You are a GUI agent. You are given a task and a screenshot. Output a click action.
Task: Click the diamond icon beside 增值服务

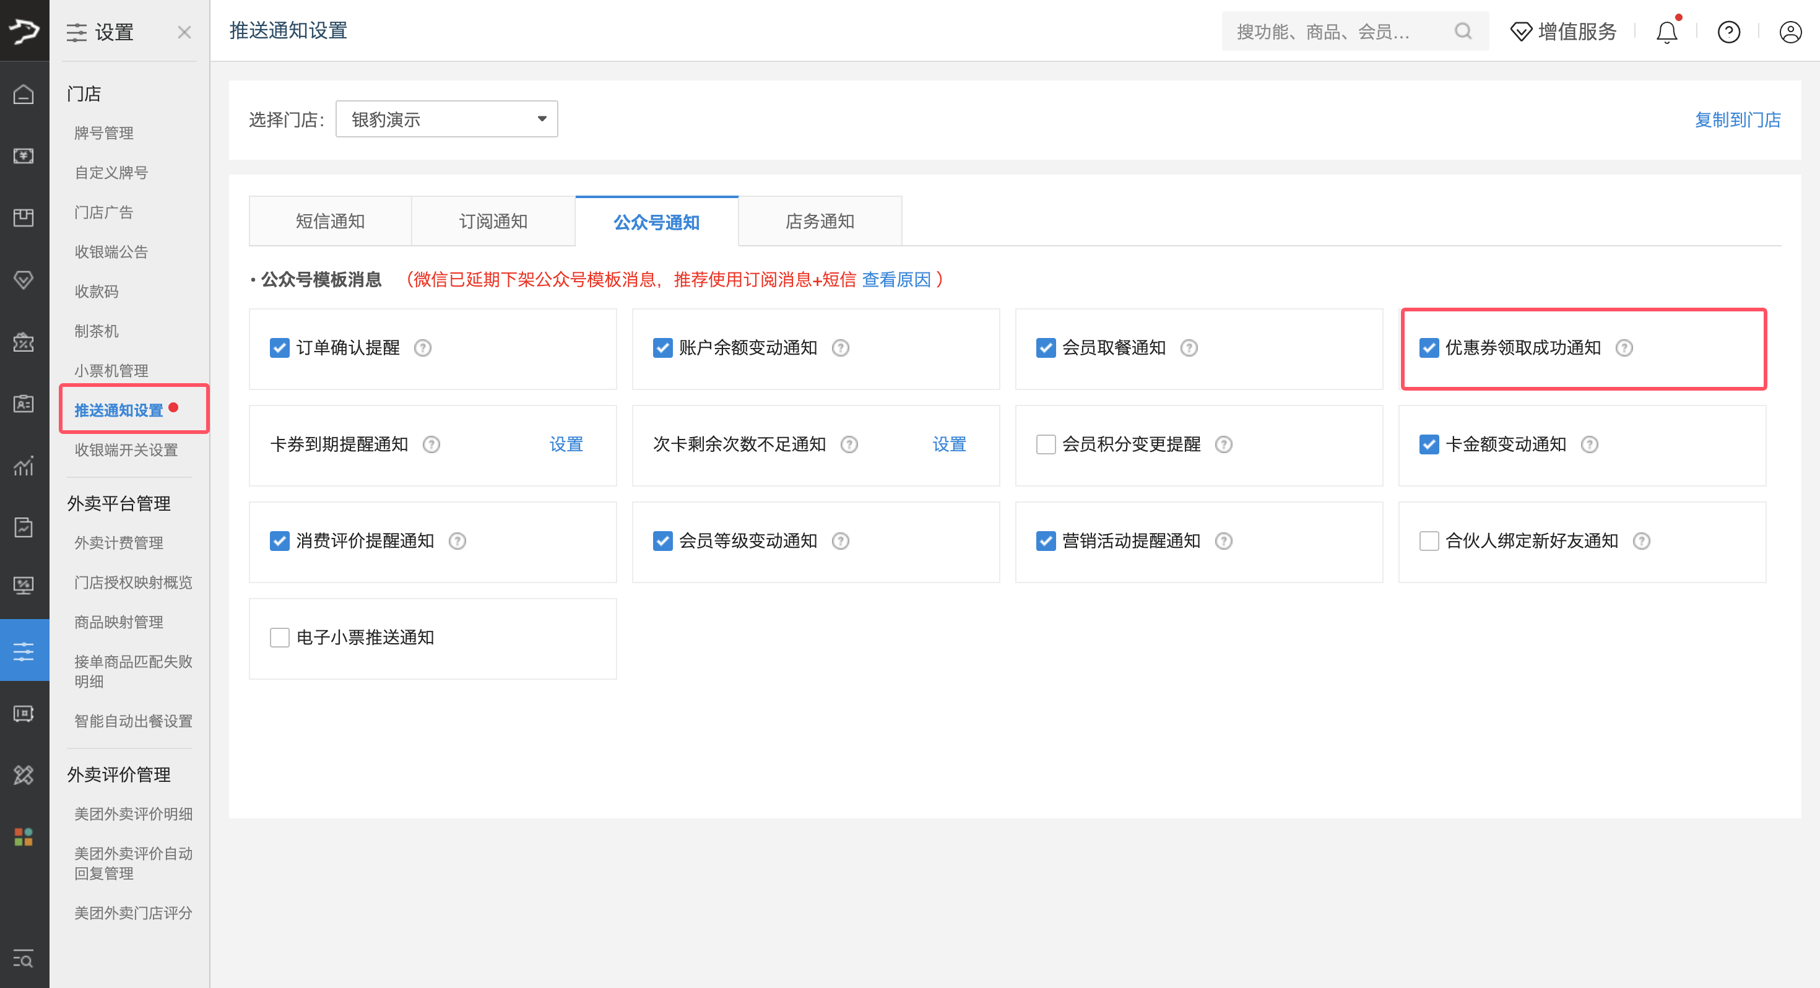pos(1520,32)
